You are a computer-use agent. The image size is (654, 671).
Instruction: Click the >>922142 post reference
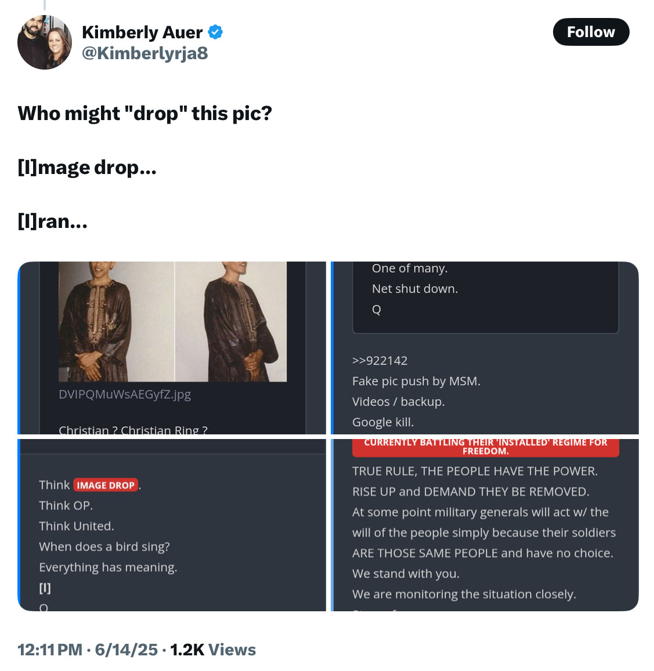pos(380,361)
